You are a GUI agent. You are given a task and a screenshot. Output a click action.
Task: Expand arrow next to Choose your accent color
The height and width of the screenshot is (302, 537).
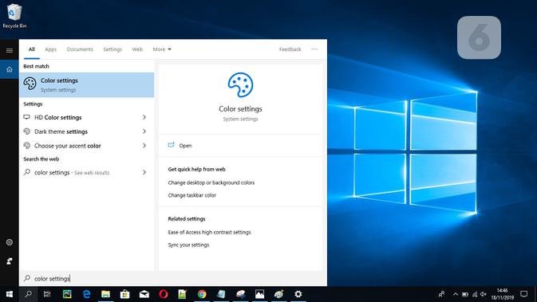click(x=144, y=146)
